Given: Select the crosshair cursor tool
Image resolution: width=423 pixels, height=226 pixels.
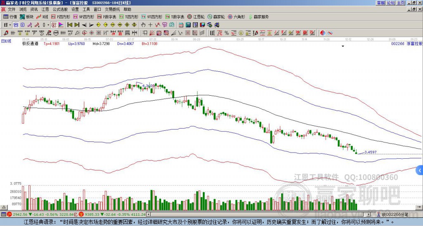Looking at the screenshot, I should (150, 25).
